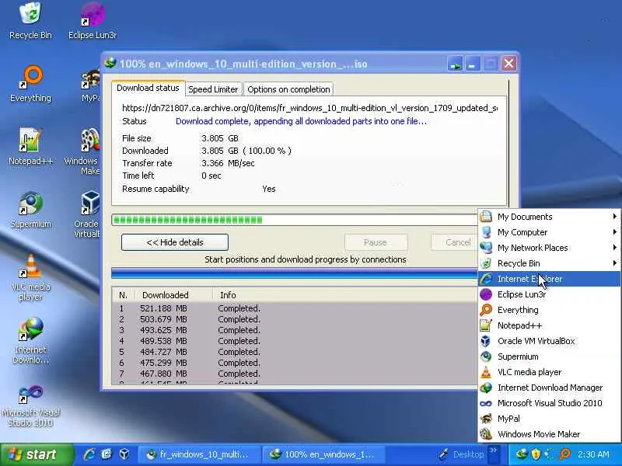This screenshot has height=466, width=622.
Task: Click the Hide details button
Action: 175,242
